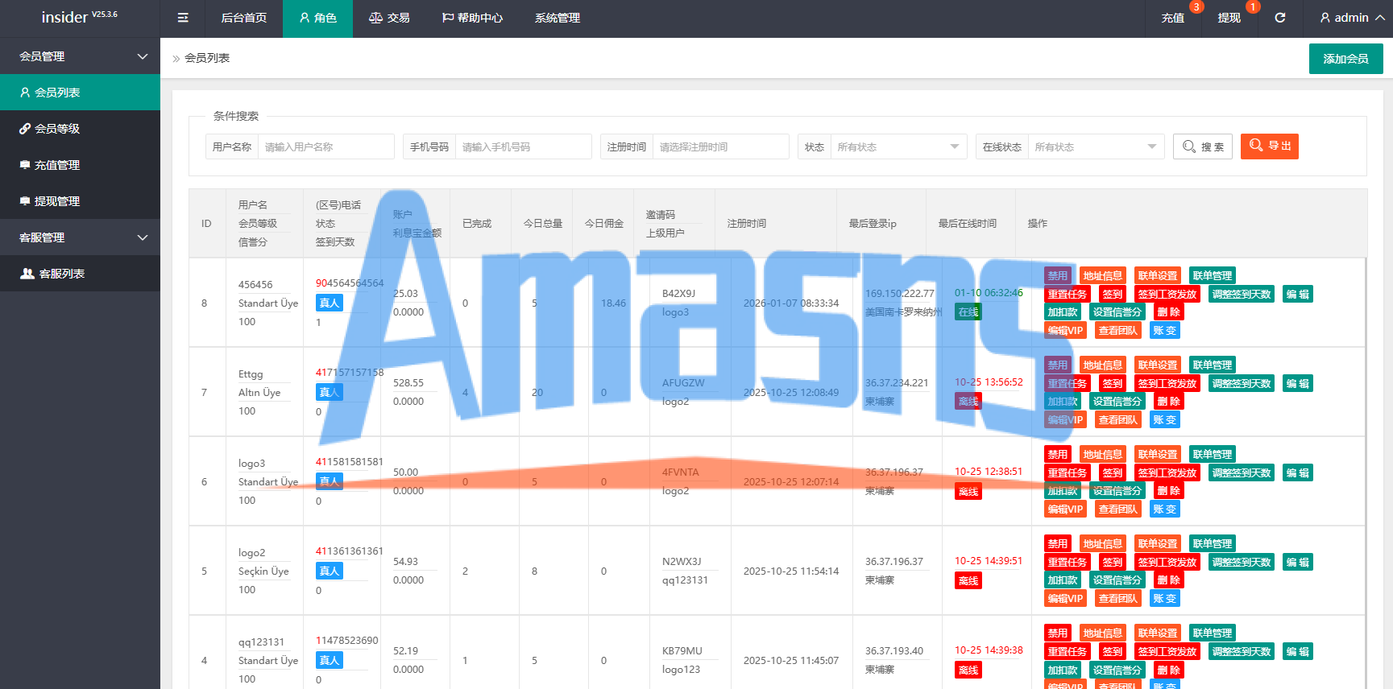Click the green 添加会员 button
The height and width of the screenshot is (689, 1393).
point(1345,59)
